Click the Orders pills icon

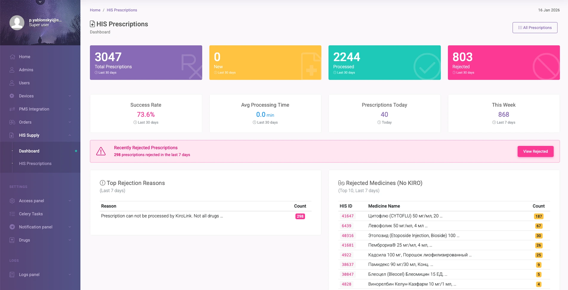pyautogui.click(x=12, y=122)
